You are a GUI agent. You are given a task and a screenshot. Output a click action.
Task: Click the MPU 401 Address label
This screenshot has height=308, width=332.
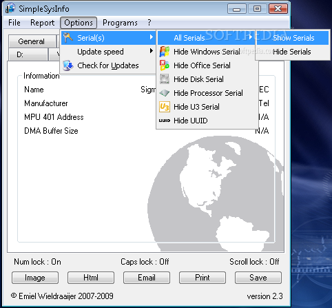54,117
